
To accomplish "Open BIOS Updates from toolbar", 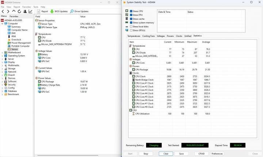I will click(x=59, y=11).
